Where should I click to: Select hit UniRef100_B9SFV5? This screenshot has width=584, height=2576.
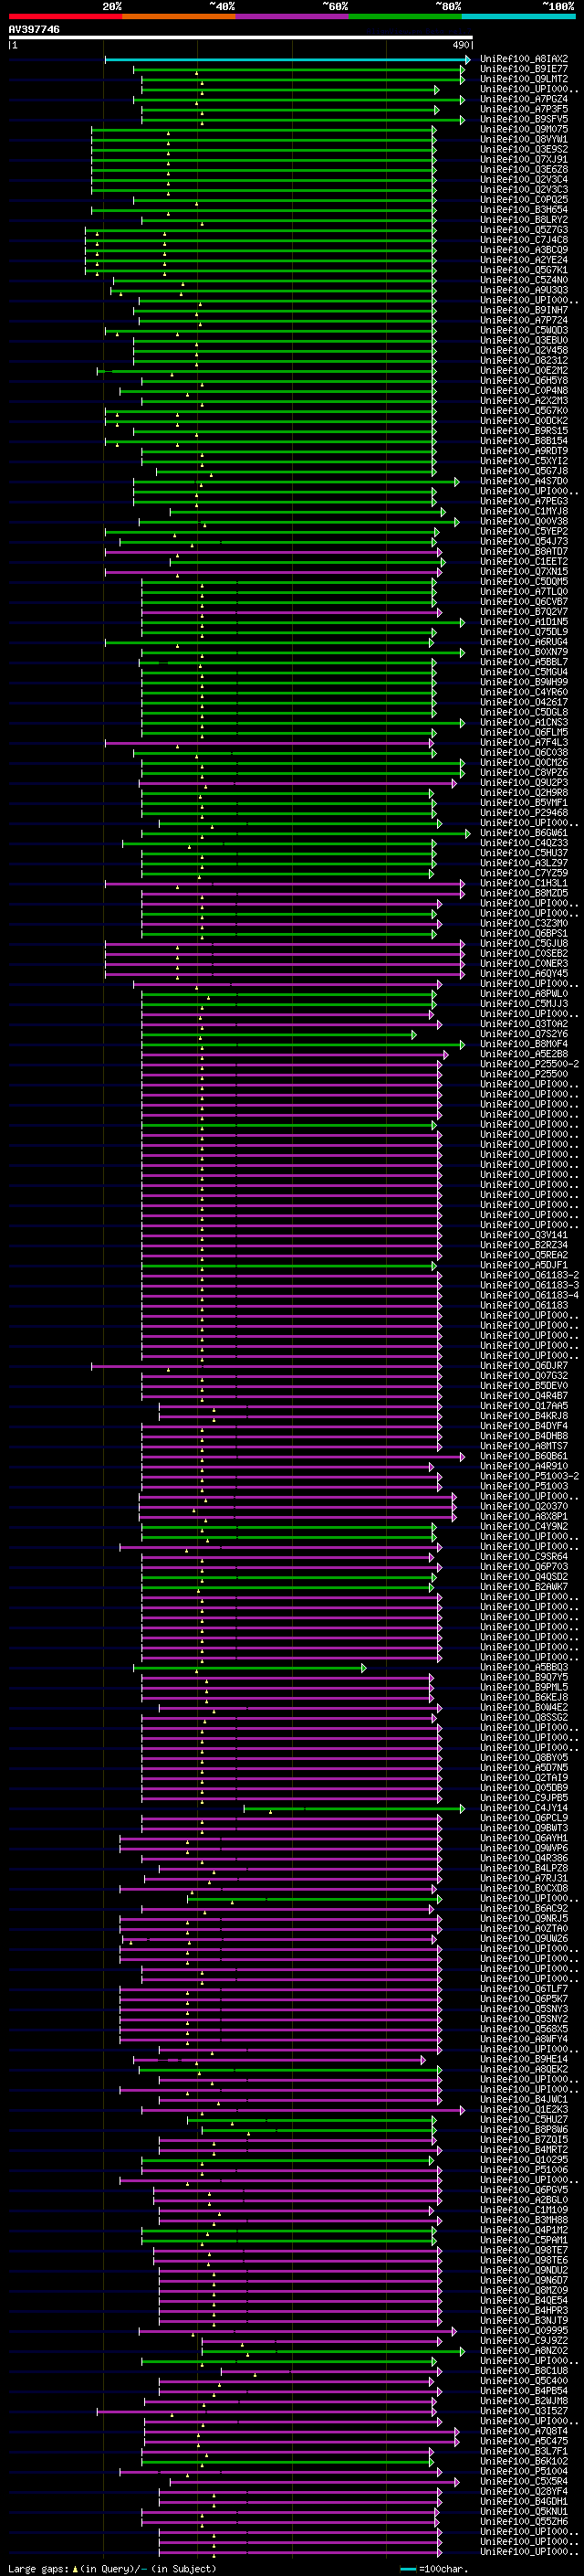click(524, 119)
